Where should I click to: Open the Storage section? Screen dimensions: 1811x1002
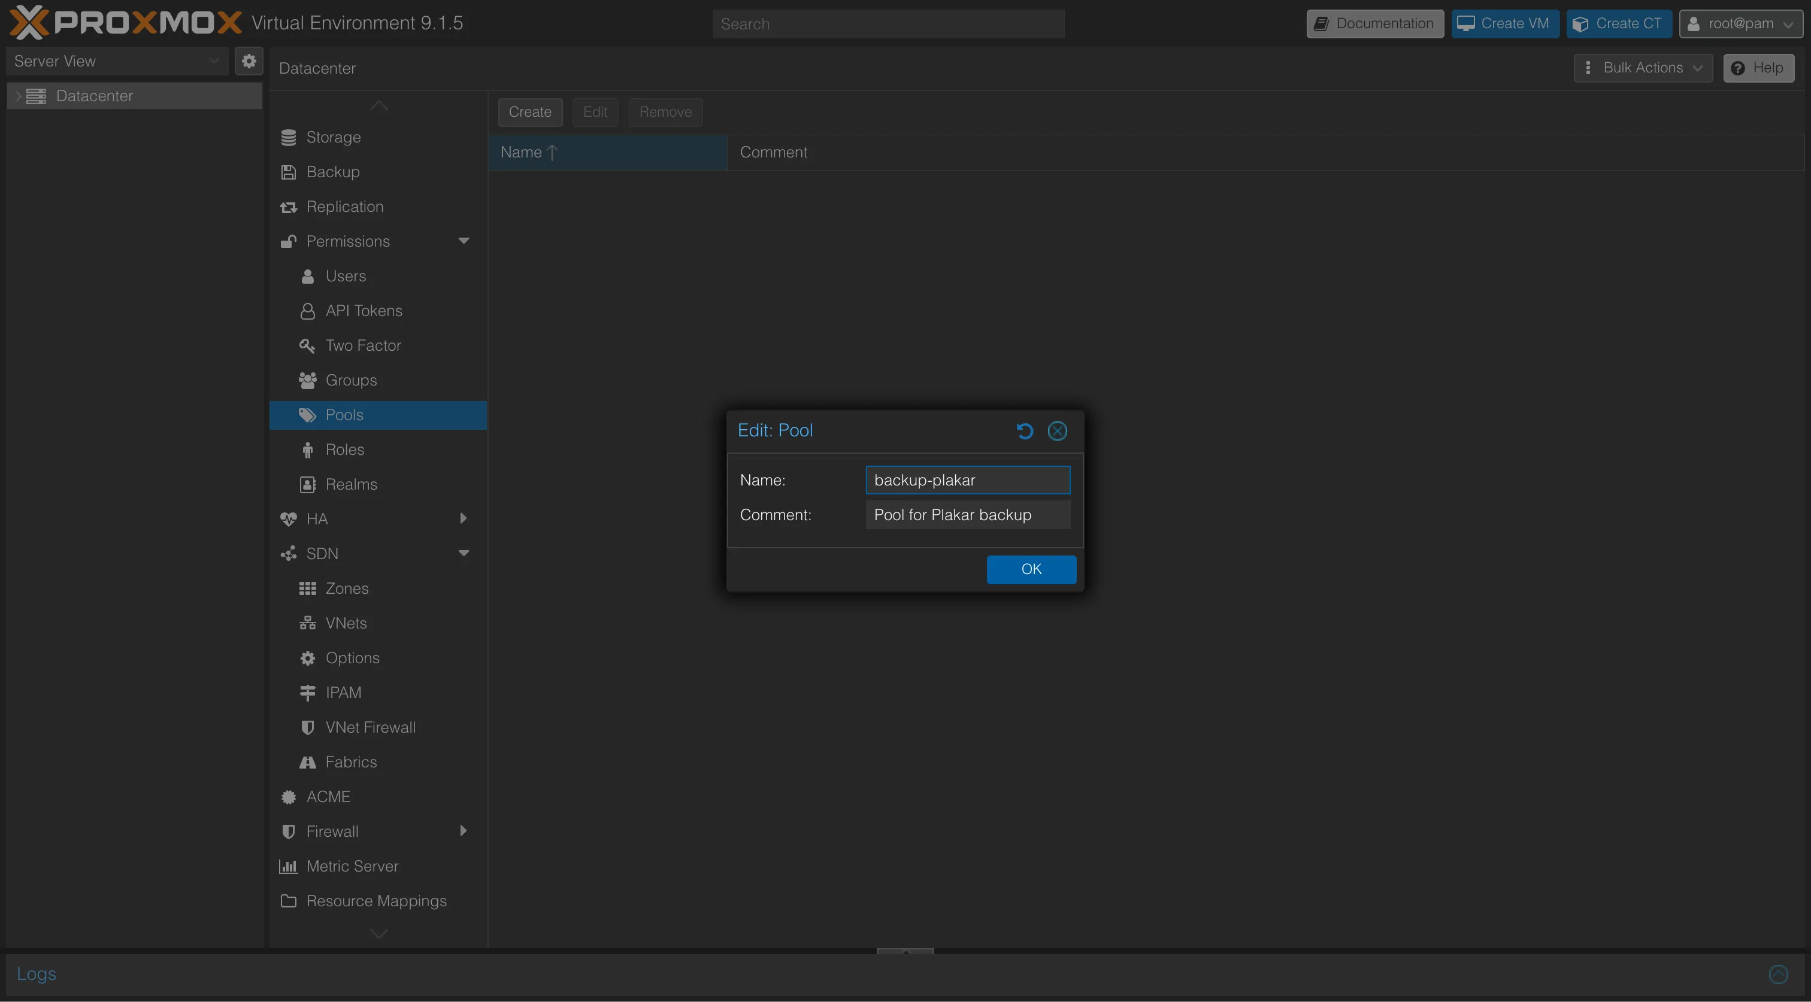(377, 137)
